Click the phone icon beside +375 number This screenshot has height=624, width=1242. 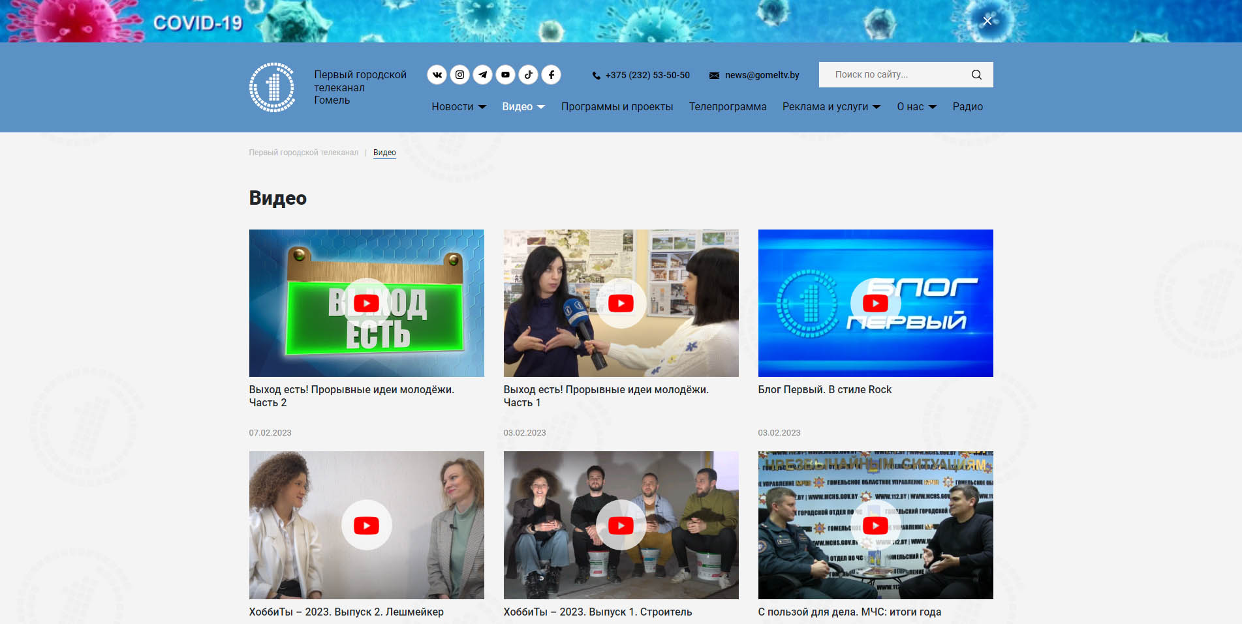pyautogui.click(x=597, y=76)
